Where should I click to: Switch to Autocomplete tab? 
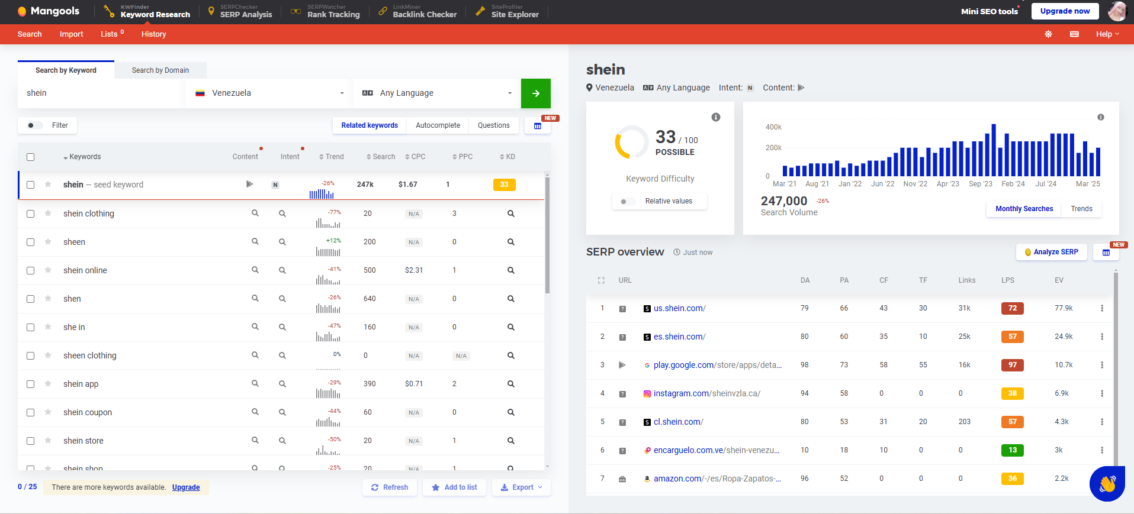(x=438, y=125)
